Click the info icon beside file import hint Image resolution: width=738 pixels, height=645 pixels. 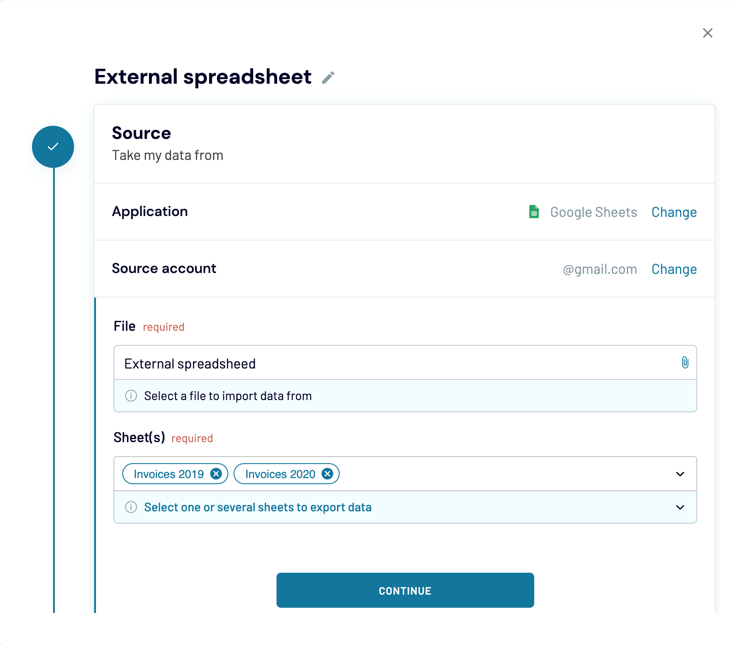click(x=131, y=396)
